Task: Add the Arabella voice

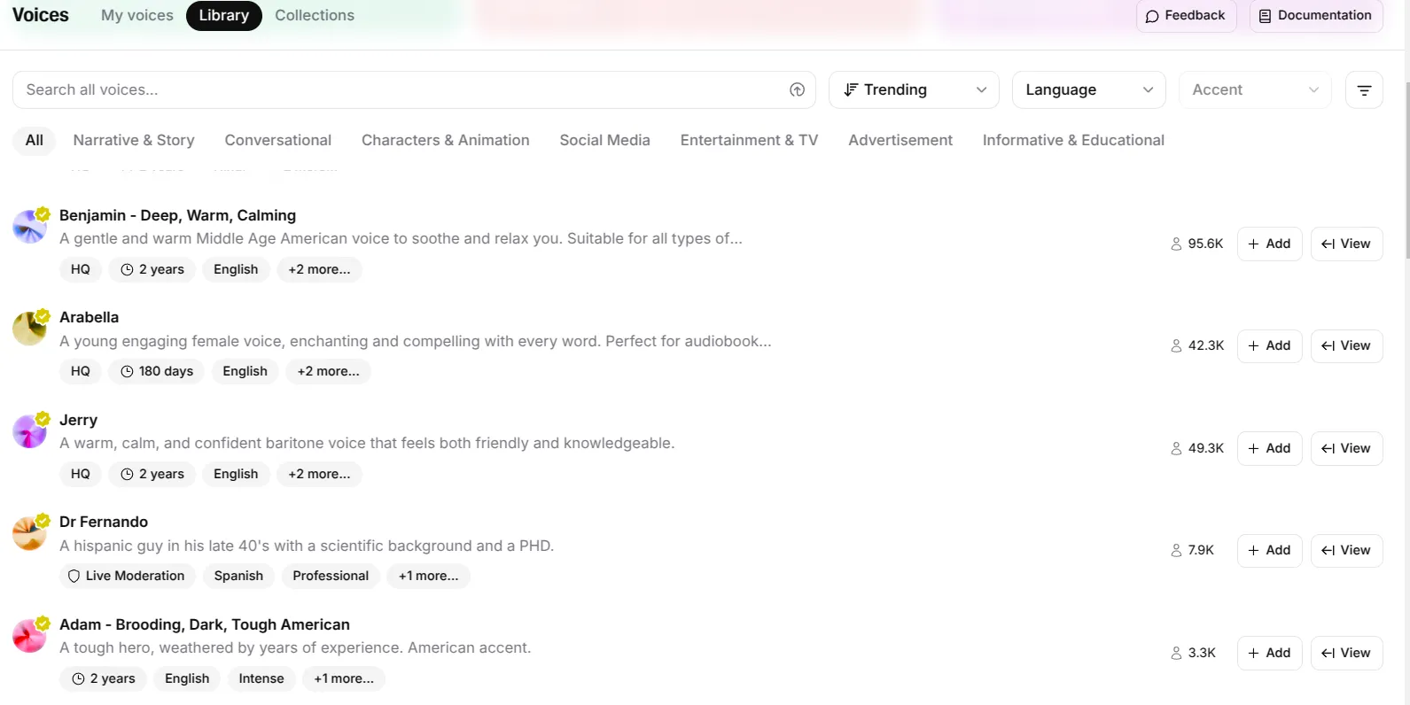Action: (x=1269, y=345)
